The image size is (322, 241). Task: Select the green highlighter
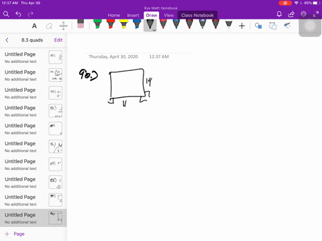coord(97,24)
